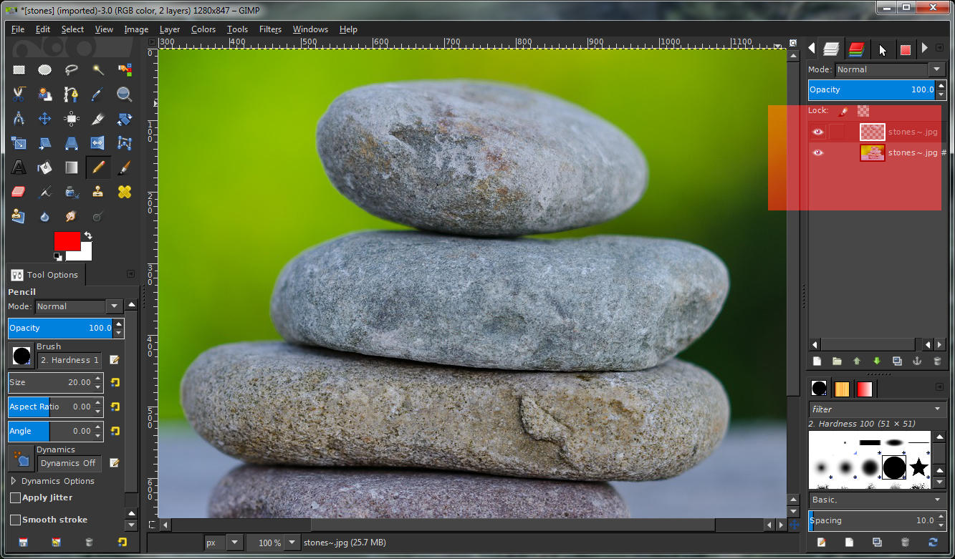Swap foreground and background colors
Image resolution: width=955 pixels, height=559 pixels.
coord(87,235)
